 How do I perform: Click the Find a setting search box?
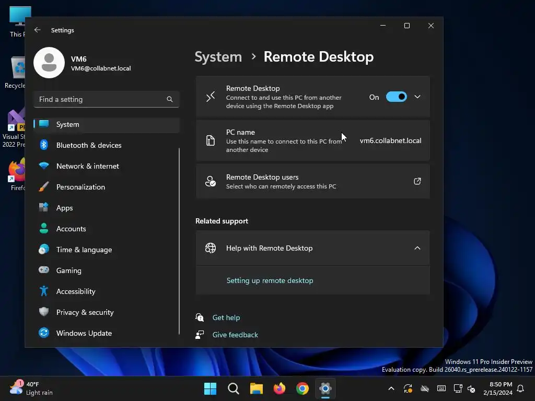coord(107,99)
